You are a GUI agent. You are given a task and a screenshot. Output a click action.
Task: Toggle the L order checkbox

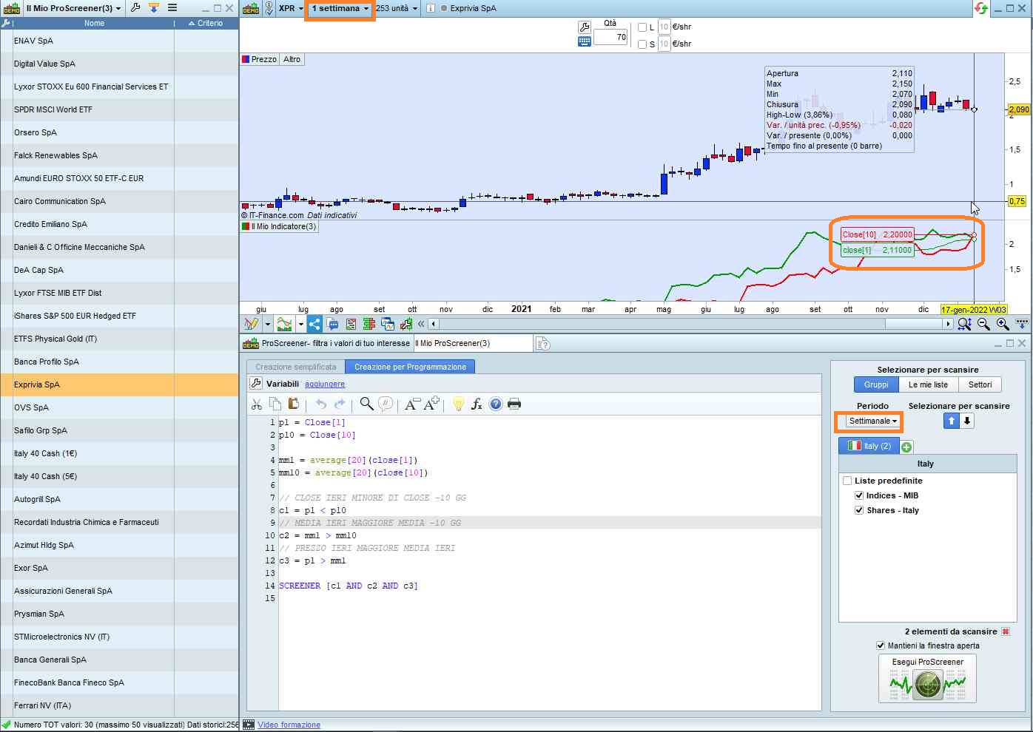tap(642, 27)
